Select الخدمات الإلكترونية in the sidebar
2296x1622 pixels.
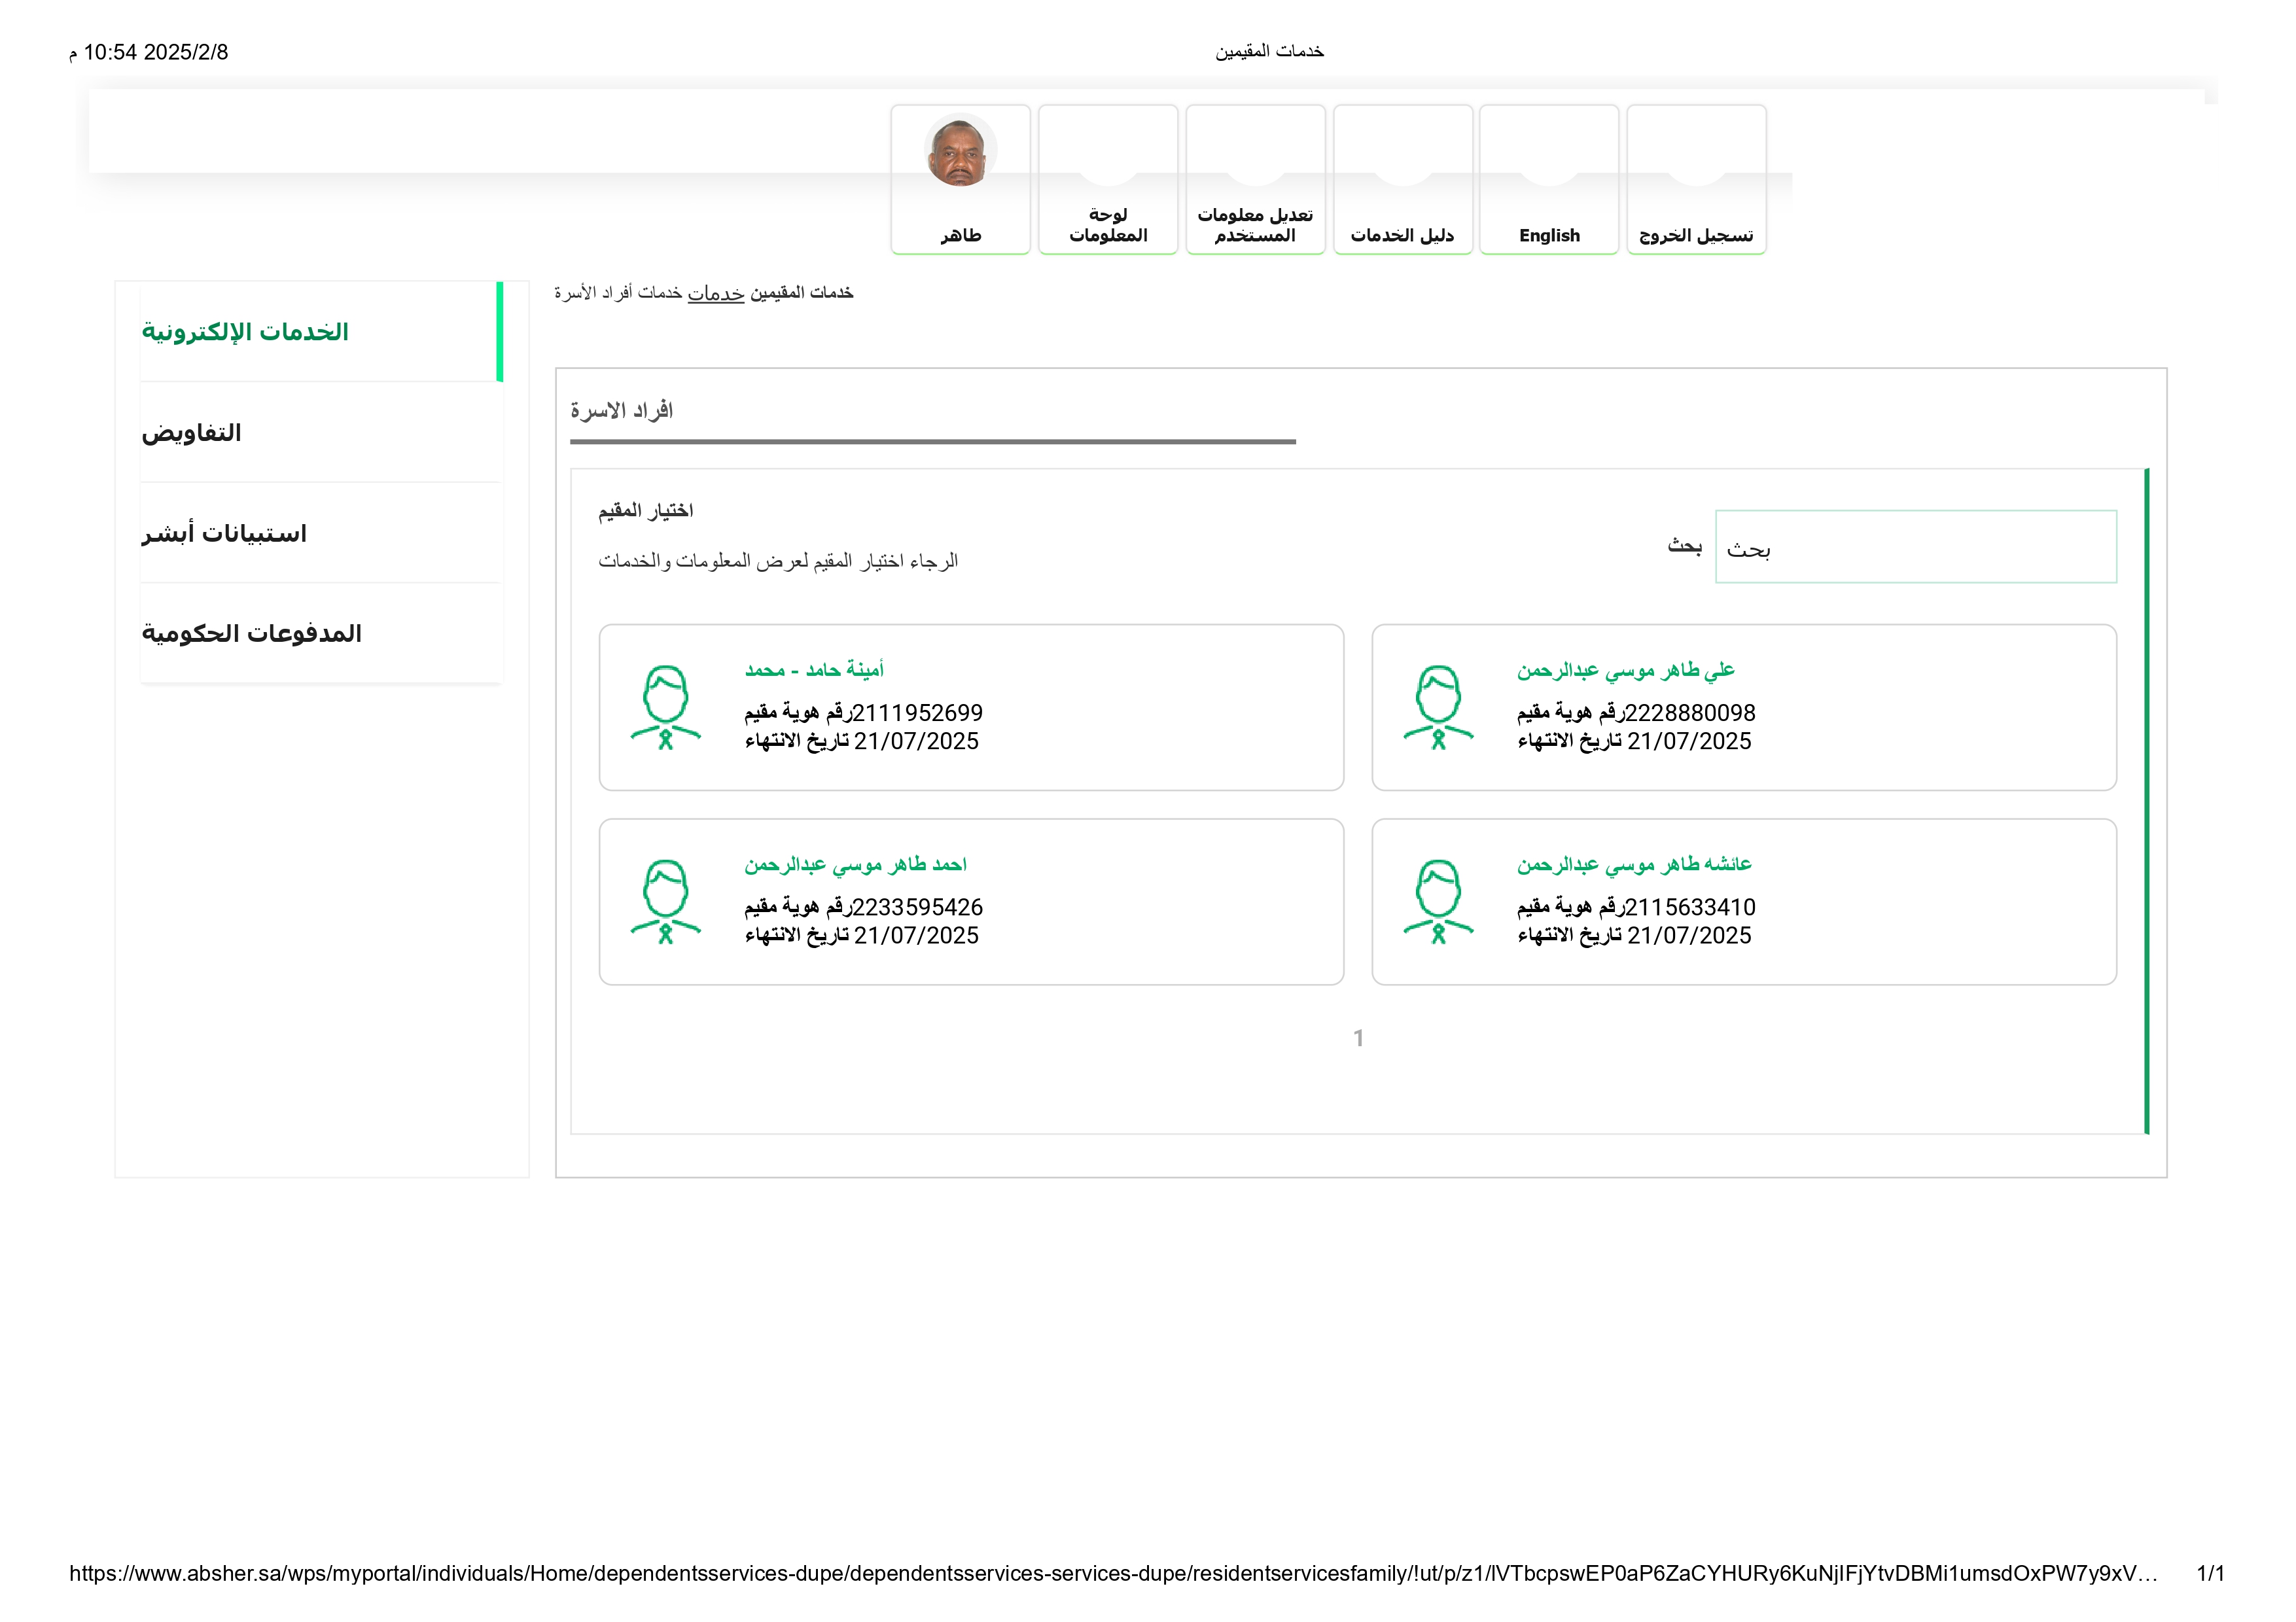tap(245, 332)
